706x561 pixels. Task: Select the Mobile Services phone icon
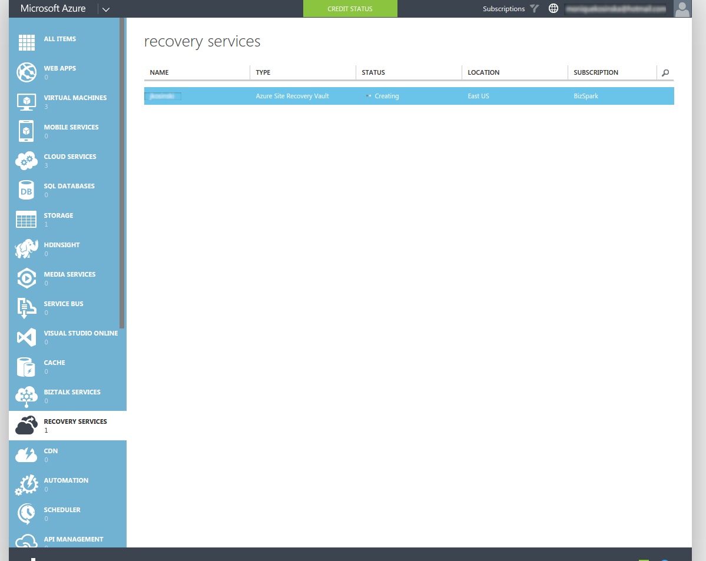click(26, 131)
